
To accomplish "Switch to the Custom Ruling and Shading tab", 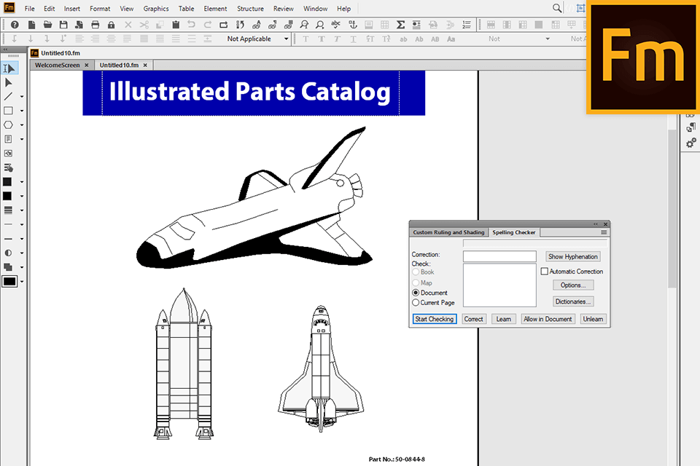I will click(x=448, y=232).
